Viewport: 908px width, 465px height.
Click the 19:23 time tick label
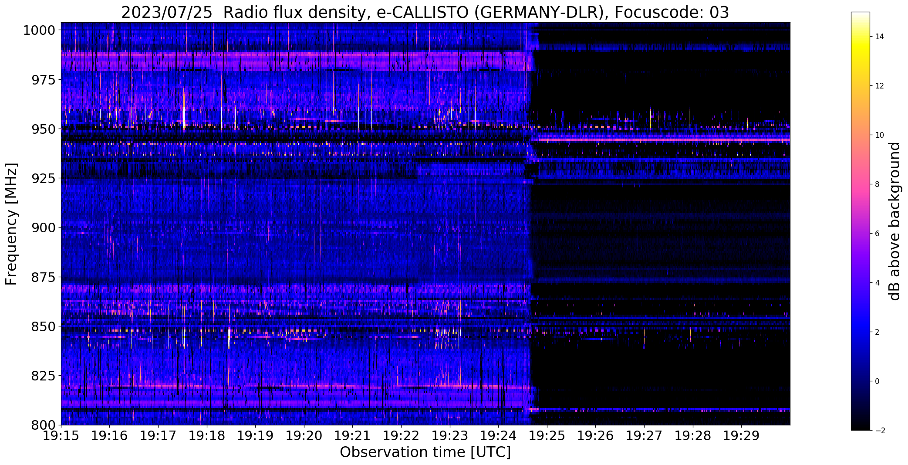point(450,435)
